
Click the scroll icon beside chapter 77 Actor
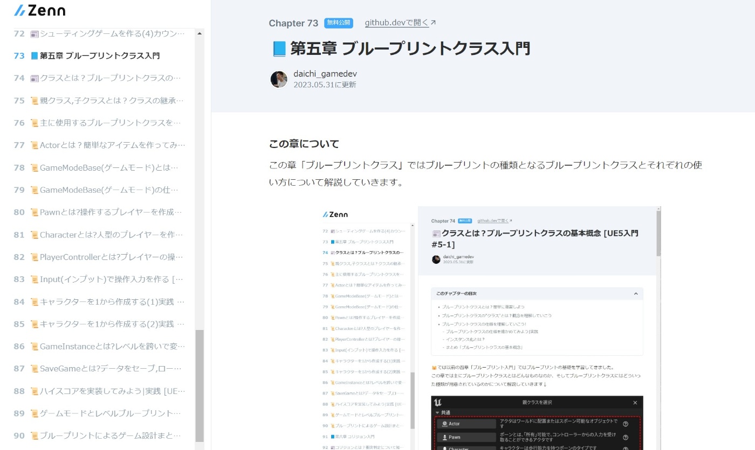pyautogui.click(x=35, y=145)
